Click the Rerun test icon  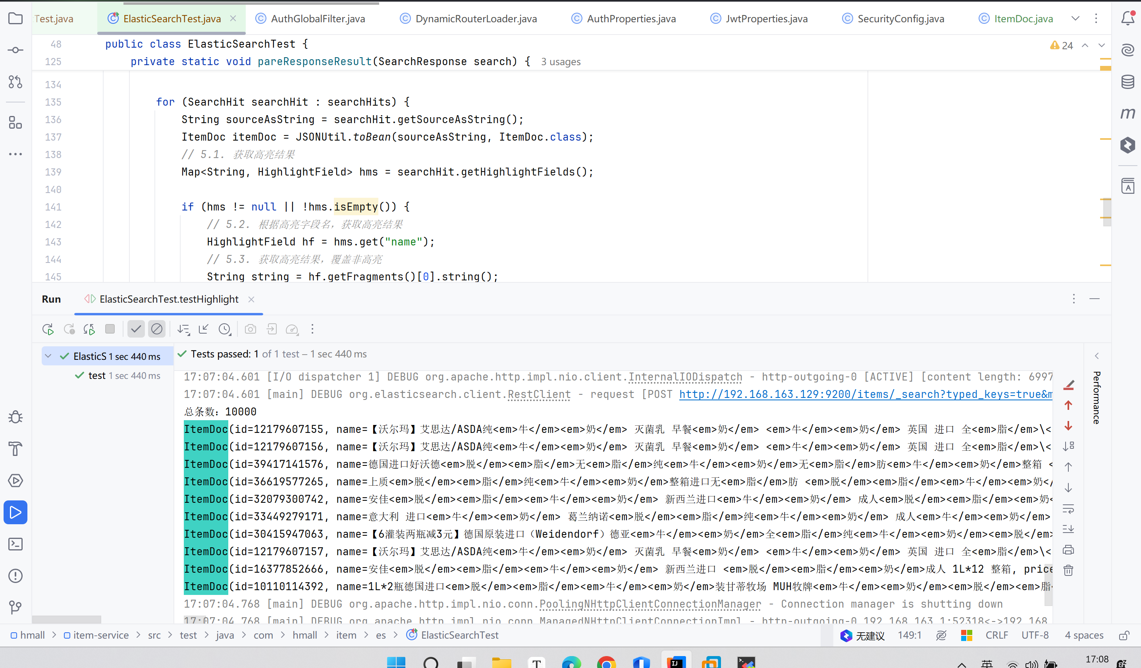48,329
